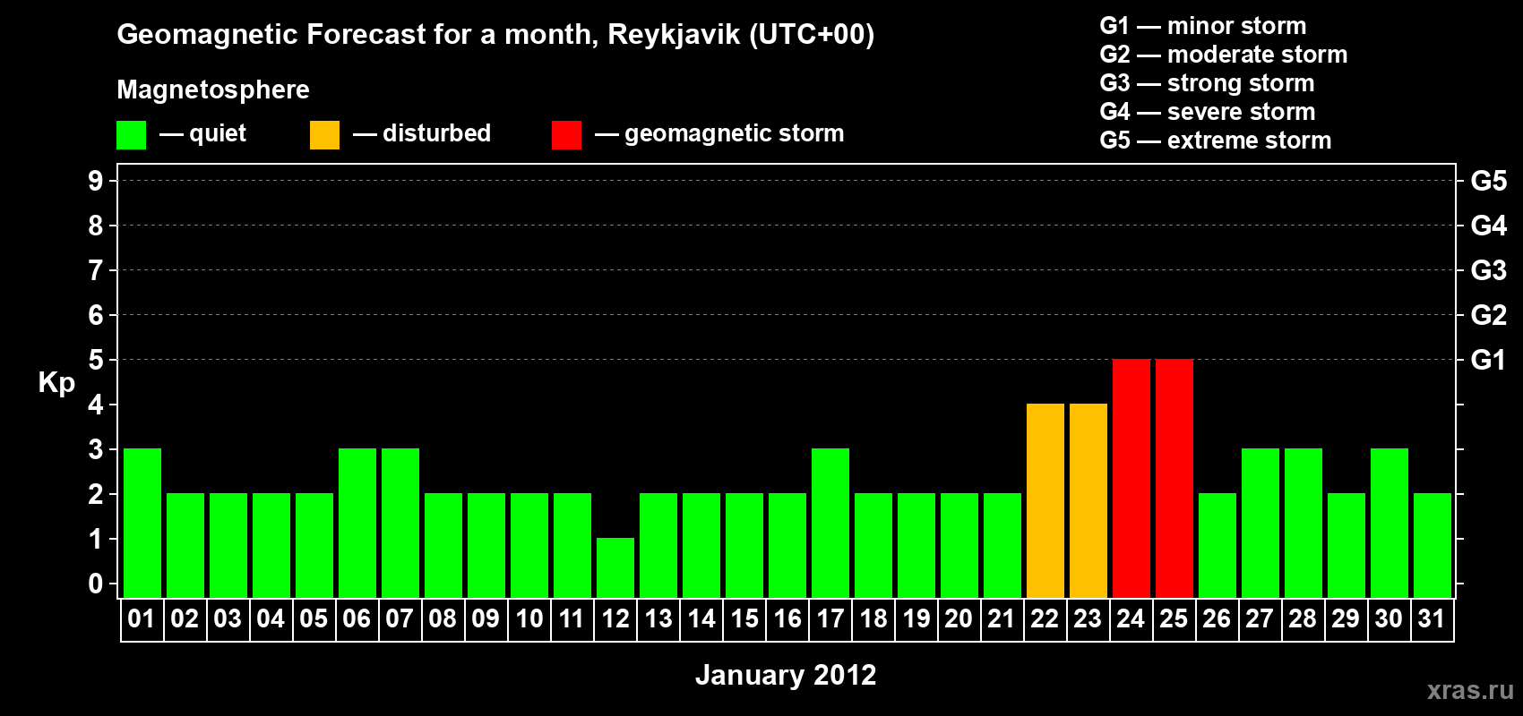Click the red geomagnetic storm legend swatch
Viewport: 1523px width, 716px height.
coord(566,135)
